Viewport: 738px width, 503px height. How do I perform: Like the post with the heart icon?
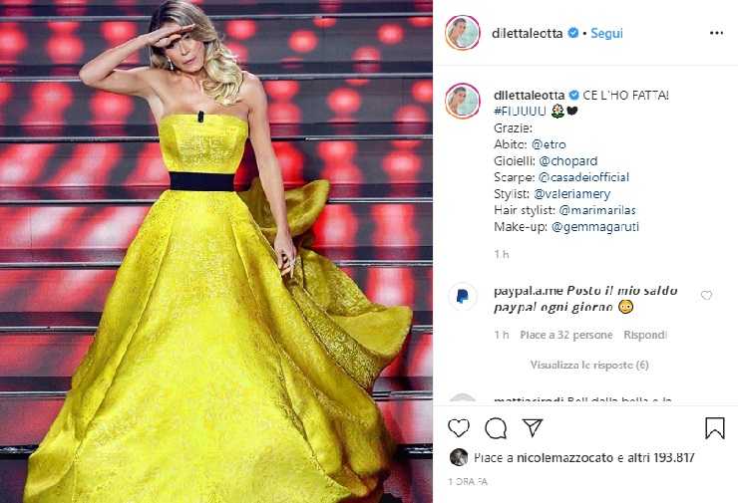coord(459,427)
